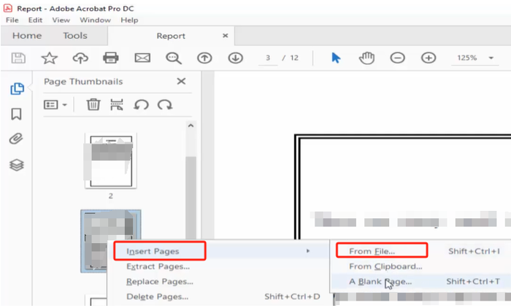
Task: Zoom out with the minus icon
Action: [x=397, y=58]
